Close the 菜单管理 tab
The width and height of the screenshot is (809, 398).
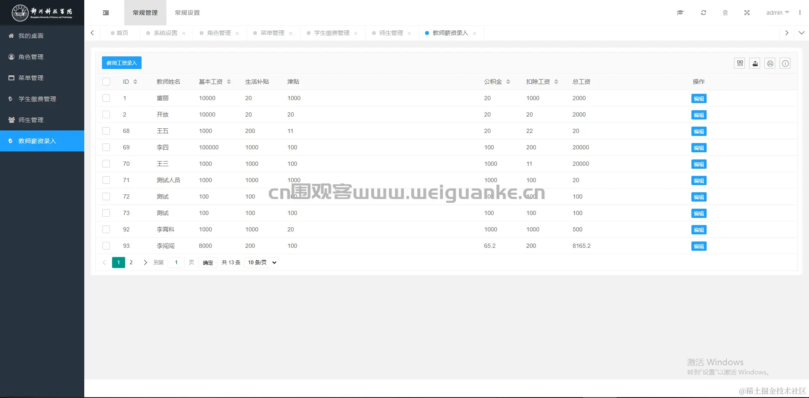(x=291, y=33)
